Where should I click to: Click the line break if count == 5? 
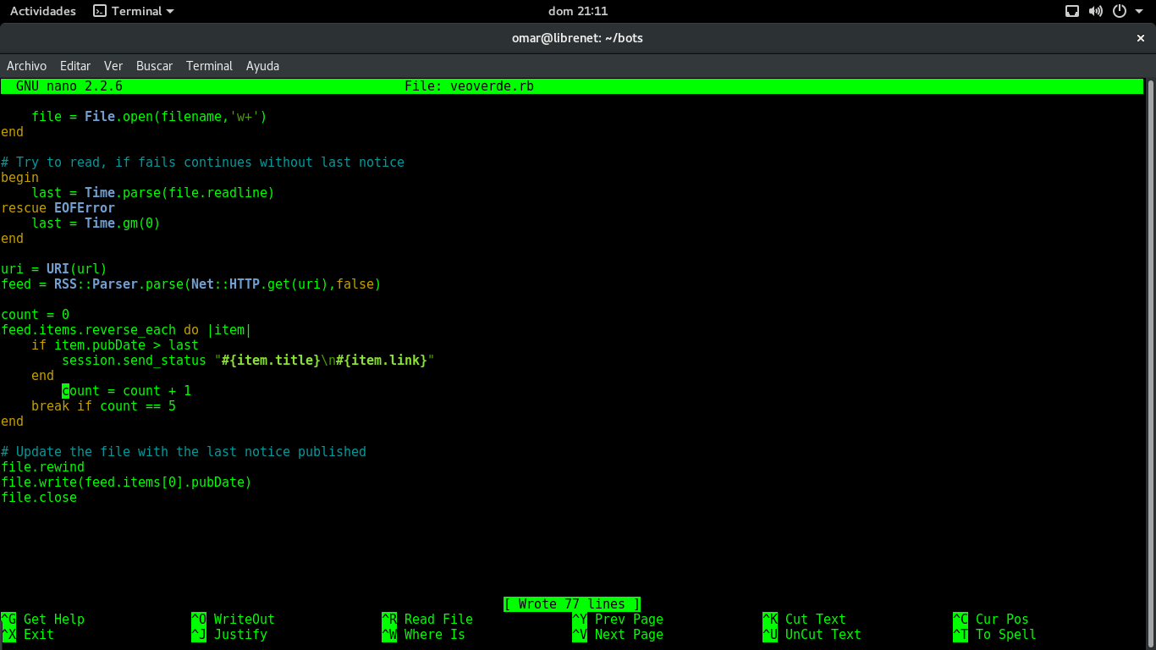tap(104, 406)
